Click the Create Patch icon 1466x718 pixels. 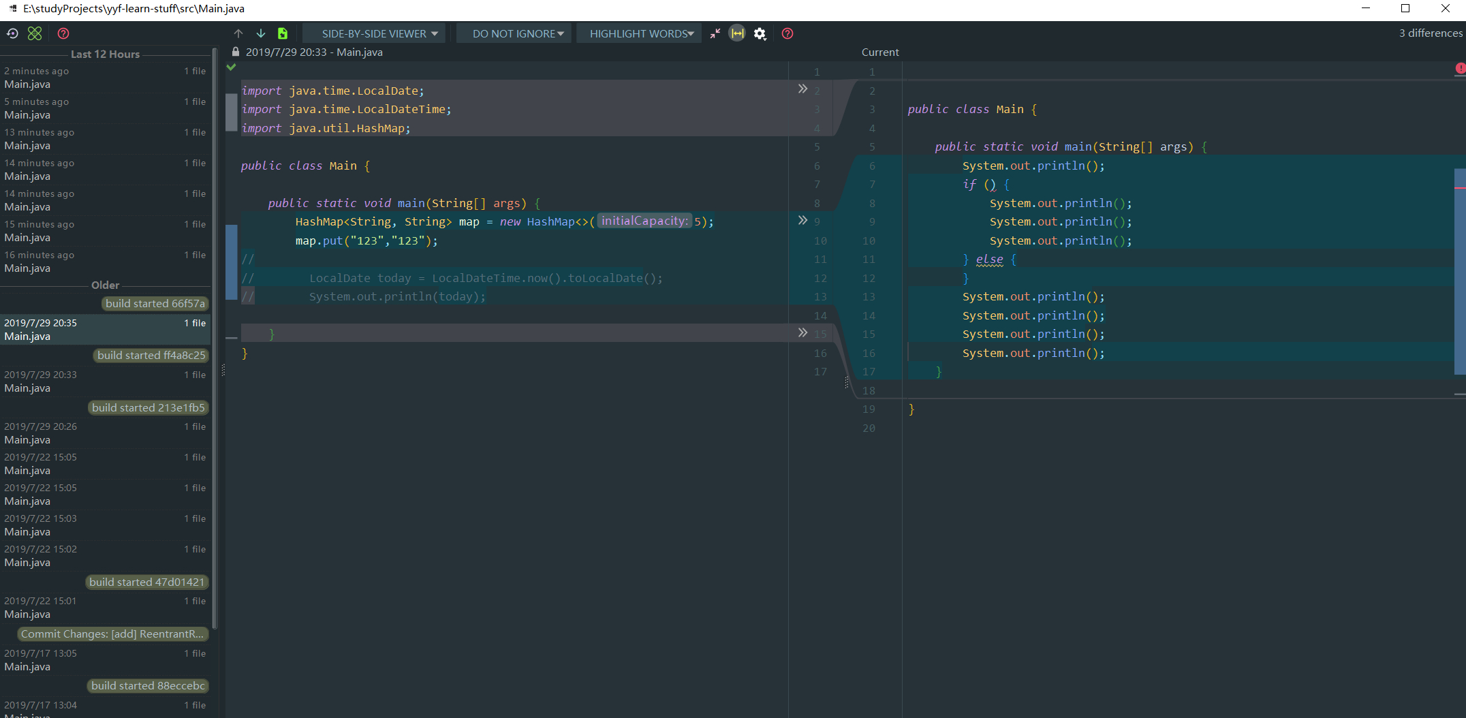[35, 33]
